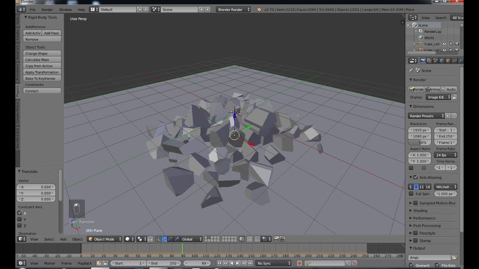Click the proportional editing icon

[x=250, y=239]
